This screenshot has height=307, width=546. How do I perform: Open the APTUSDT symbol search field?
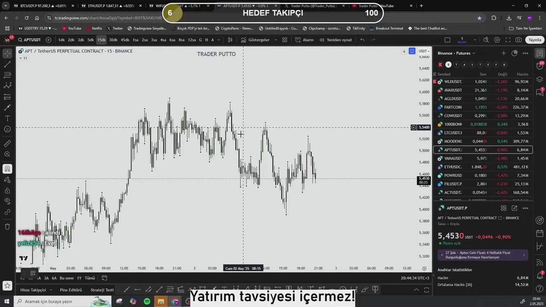click(x=29, y=40)
